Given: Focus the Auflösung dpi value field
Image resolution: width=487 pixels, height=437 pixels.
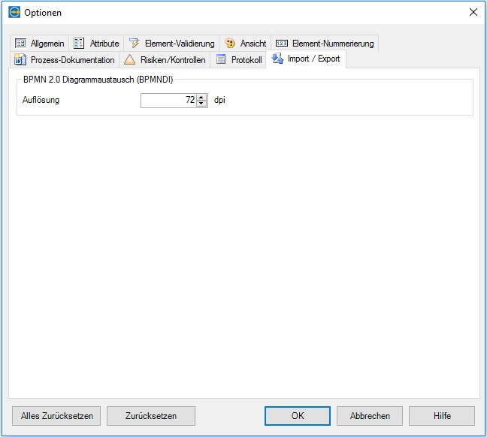Looking at the screenshot, I should pos(168,101).
